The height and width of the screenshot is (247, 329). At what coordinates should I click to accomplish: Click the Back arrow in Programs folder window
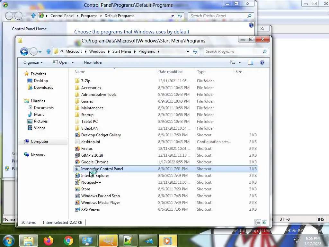(24, 51)
